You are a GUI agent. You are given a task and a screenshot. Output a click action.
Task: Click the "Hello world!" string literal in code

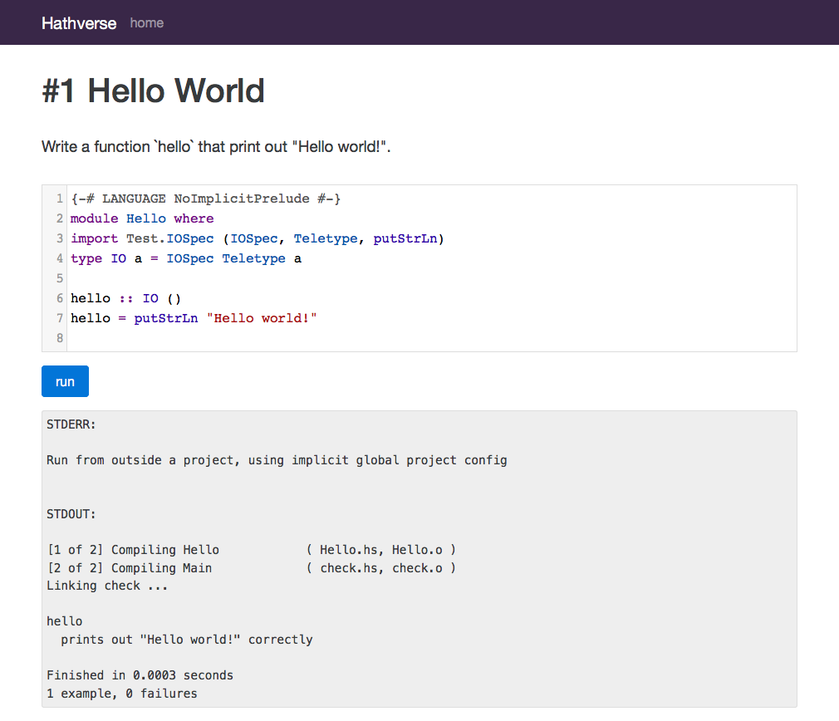pos(262,318)
